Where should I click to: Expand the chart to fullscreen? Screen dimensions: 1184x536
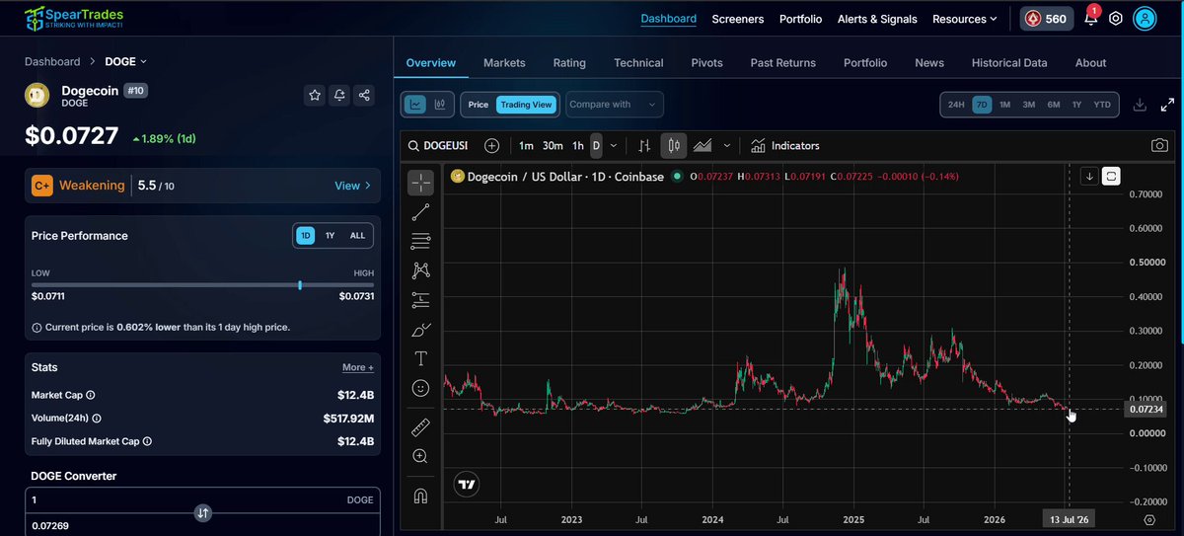(x=1167, y=104)
